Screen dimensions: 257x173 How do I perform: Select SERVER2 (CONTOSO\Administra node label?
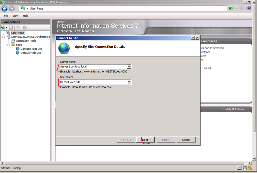pos(30,37)
